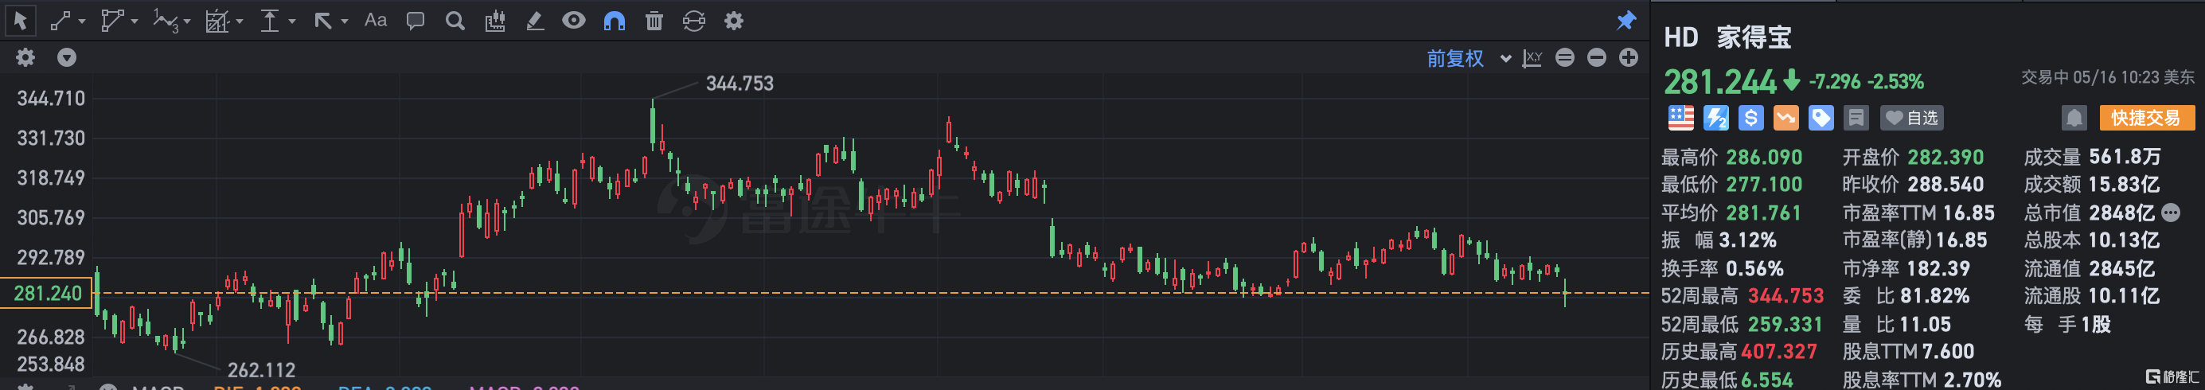Click the orange down-trend arrow icon
The image size is (2205, 390).
tap(1785, 118)
